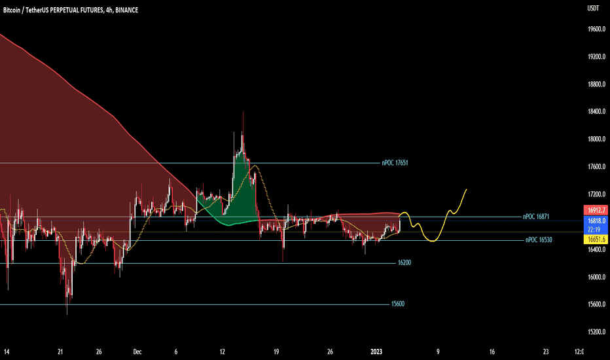Click the 21 date on time axis
610x360 pixels.
60,352
